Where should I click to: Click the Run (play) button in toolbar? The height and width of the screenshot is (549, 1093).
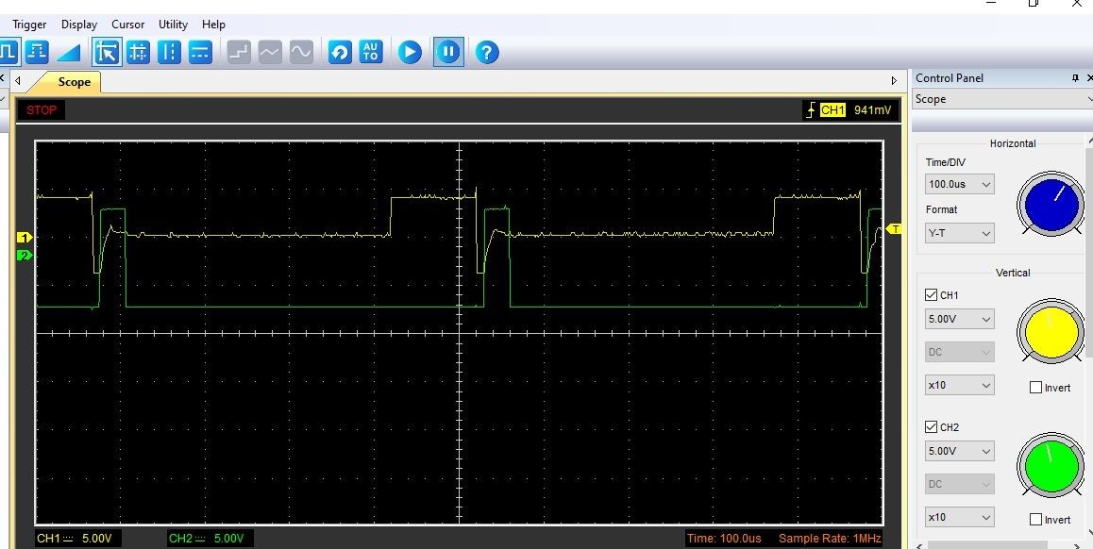(x=410, y=52)
